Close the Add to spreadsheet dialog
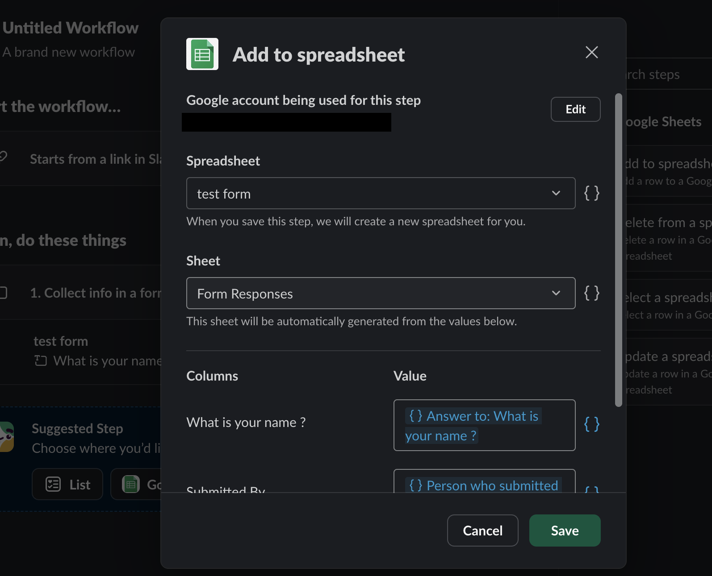The height and width of the screenshot is (576, 712). click(591, 53)
